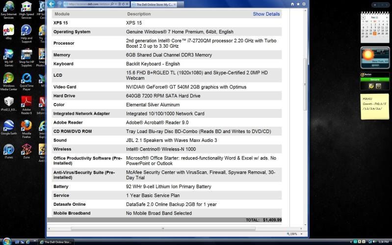Open Favorites with the star icon
The image size is (392, 245).
coord(298,4)
